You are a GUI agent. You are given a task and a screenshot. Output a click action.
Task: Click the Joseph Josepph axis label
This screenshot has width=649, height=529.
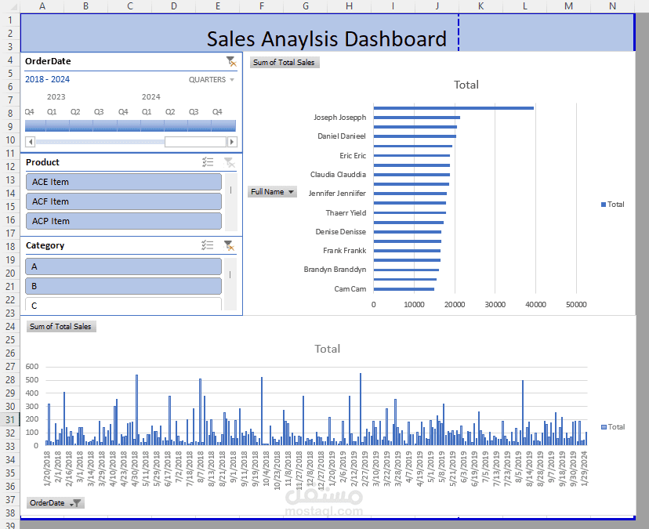[340, 118]
